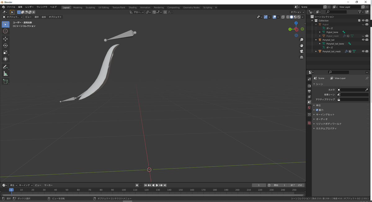The width and height of the screenshot is (372, 202).
Task: Click the viewport zoom magnifier icon
Action: click(302, 40)
